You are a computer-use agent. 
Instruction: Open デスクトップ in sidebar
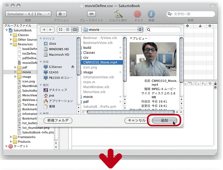coord(55,90)
